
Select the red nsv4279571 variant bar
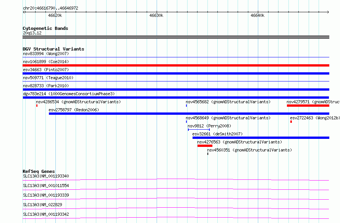[x=308, y=106]
